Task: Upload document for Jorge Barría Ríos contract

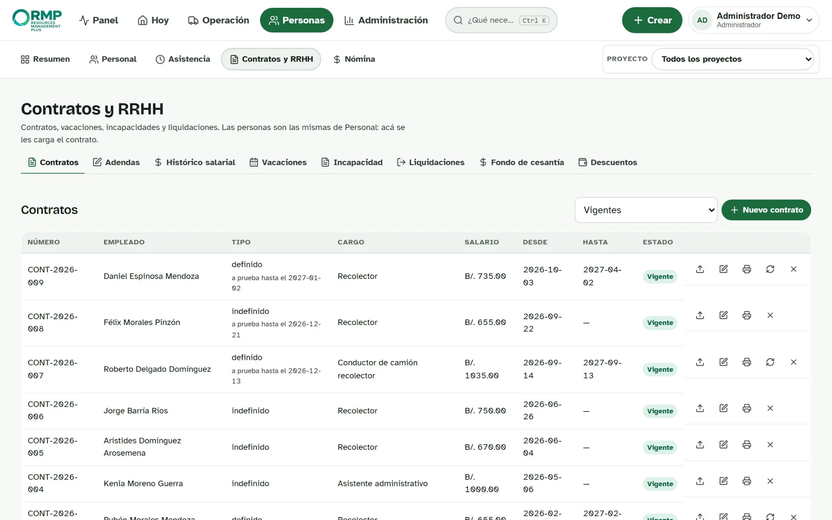Action: point(700,408)
